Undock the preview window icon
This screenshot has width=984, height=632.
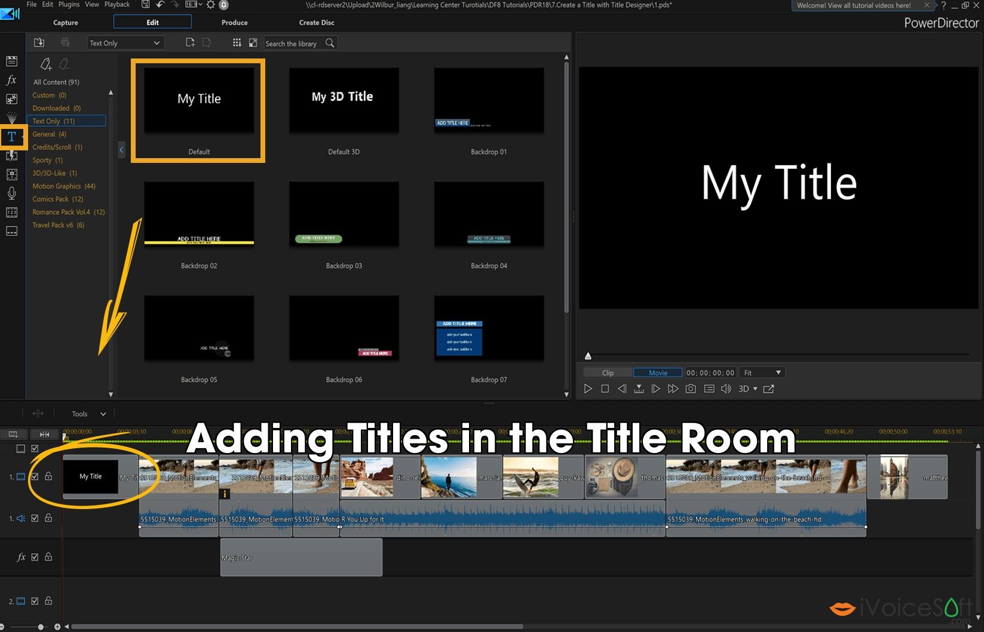(x=769, y=389)
